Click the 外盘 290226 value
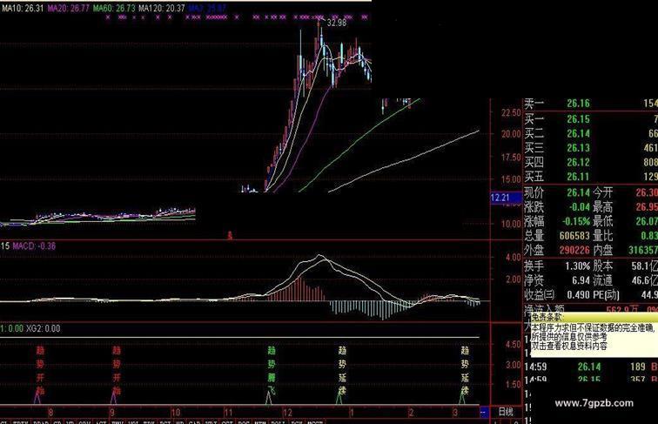This screenshot has width=658, height=424. 574,250
